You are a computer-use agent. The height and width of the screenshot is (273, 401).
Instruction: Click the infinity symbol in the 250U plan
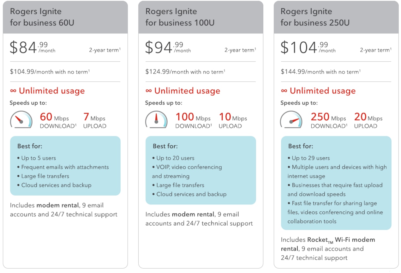pos(284,91)
